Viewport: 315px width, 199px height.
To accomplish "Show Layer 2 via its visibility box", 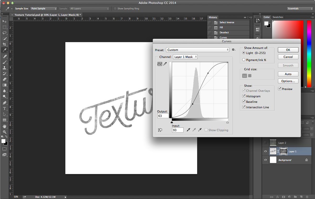I will pos(265,143).
